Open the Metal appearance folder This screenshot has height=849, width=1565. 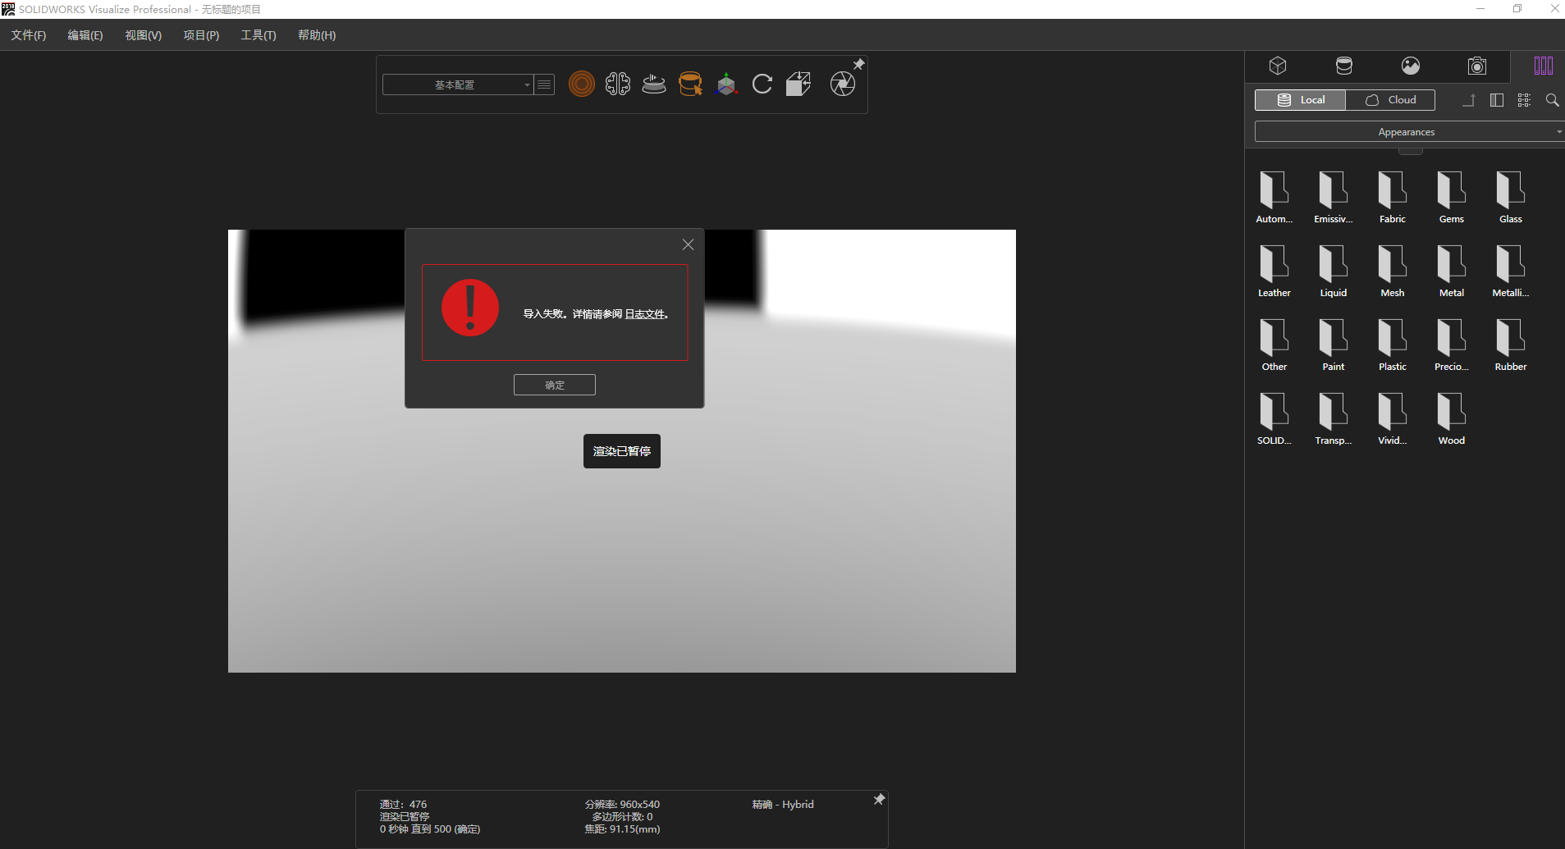[x=1452, y=272]
